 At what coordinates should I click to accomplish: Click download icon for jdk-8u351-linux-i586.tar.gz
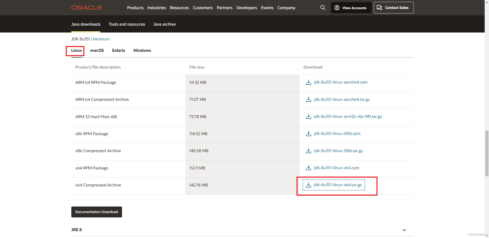point(308,151)
